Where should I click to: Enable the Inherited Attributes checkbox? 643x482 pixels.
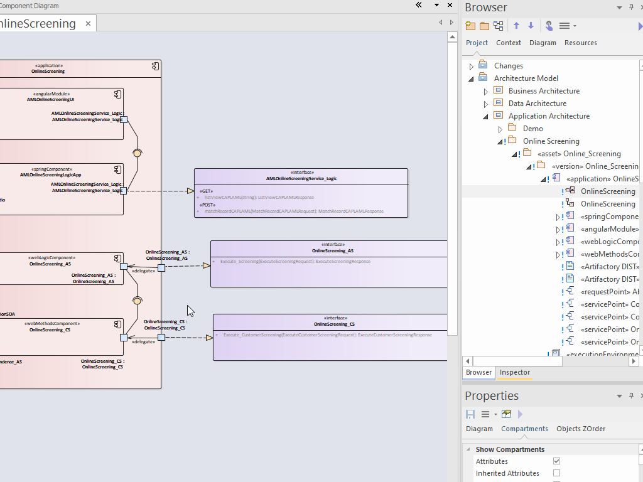[x=556, y=473]
